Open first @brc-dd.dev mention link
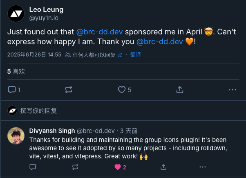Viewport: 246px width, 178px height. pos(99,32)
